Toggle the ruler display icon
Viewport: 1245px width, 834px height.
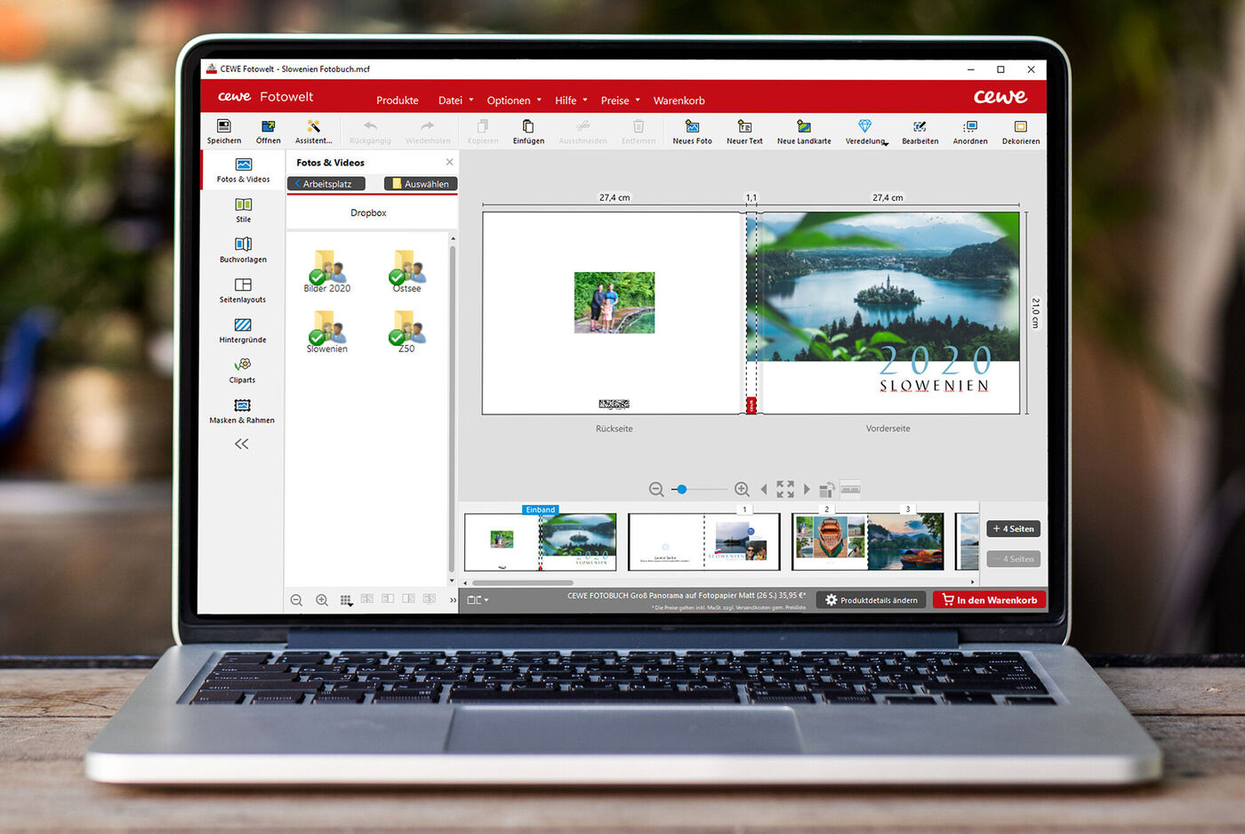tap(850, 488)
